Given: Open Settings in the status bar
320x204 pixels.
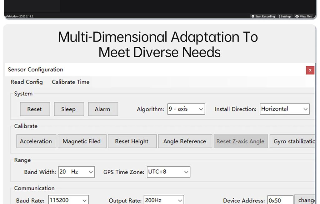Looking at the screenshot, I should tap(285, 17).
